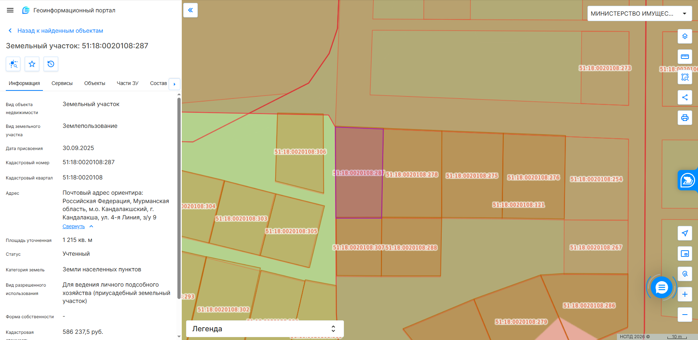Print the map with printer icon
Viewport: 698px width, 340px height.
(x=685, y=118)
